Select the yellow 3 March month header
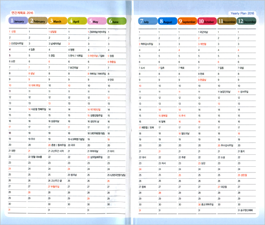This screenshot has width=265, height=225. pos(57,21)
